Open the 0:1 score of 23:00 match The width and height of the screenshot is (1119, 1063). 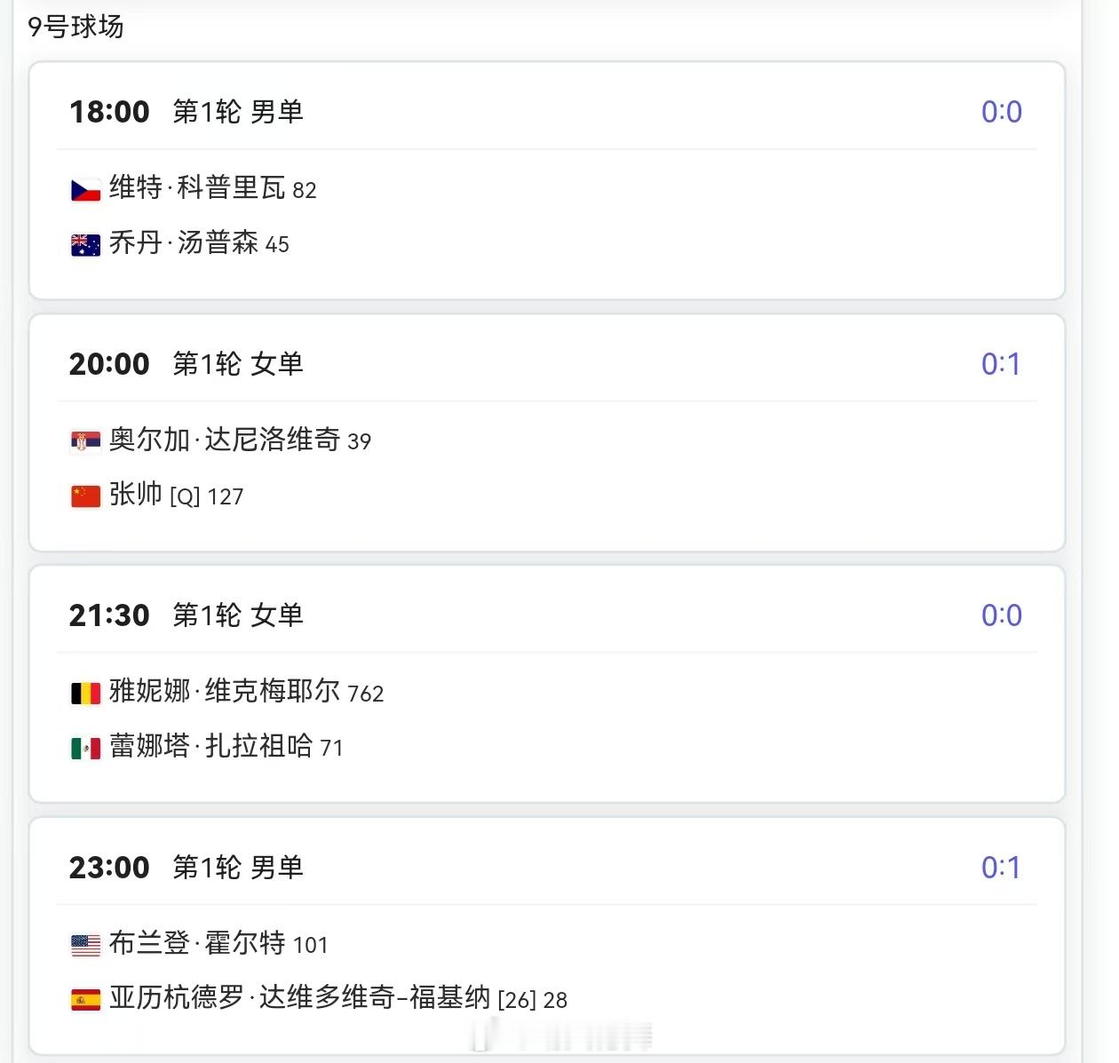point(1001,868)
